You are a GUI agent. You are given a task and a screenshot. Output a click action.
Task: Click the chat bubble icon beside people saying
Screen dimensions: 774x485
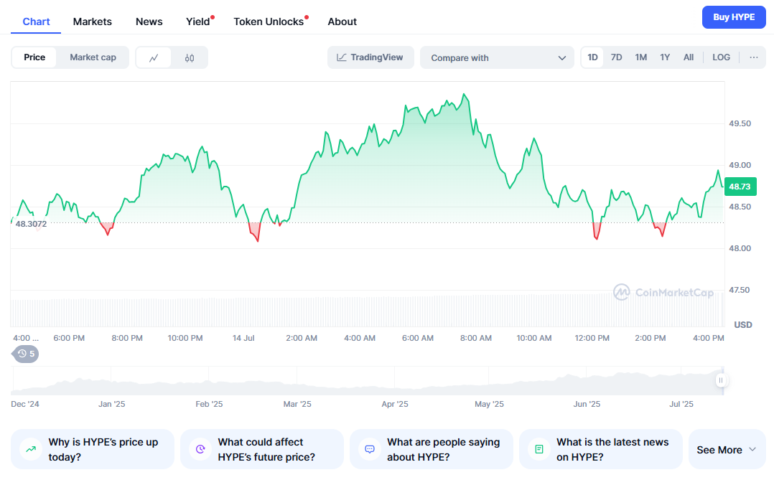click(x=370, y=449)
